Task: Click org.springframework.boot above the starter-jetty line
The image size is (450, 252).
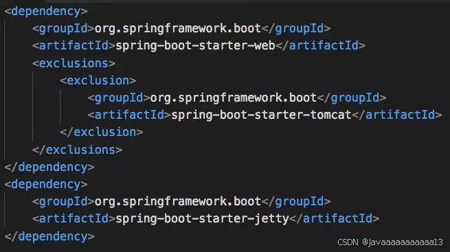Action: point(178,202)
